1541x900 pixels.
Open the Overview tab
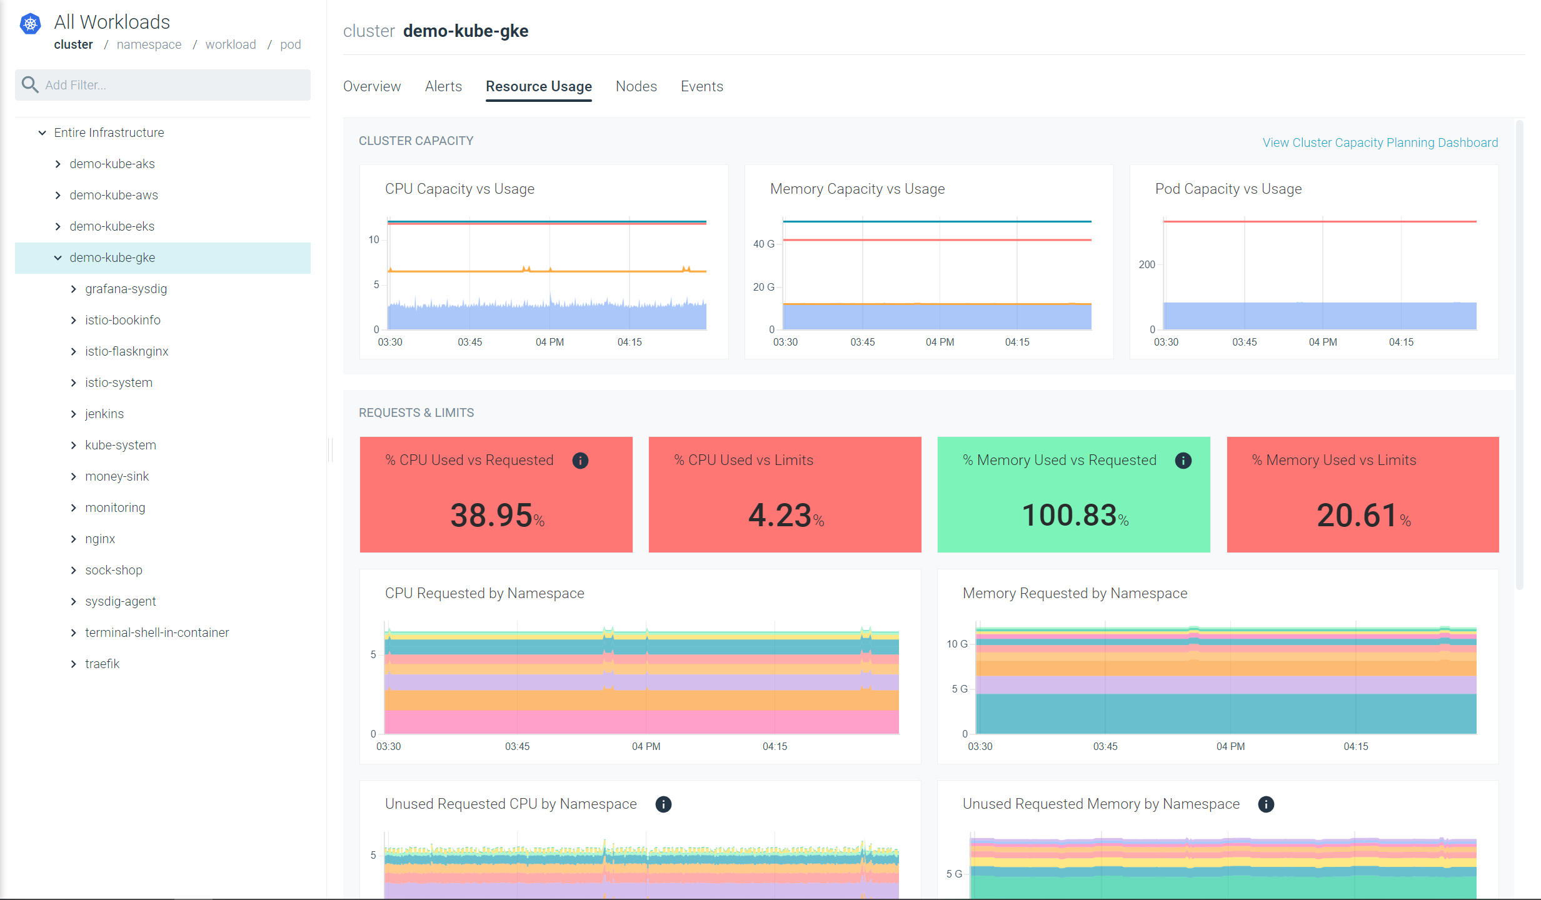371,86
